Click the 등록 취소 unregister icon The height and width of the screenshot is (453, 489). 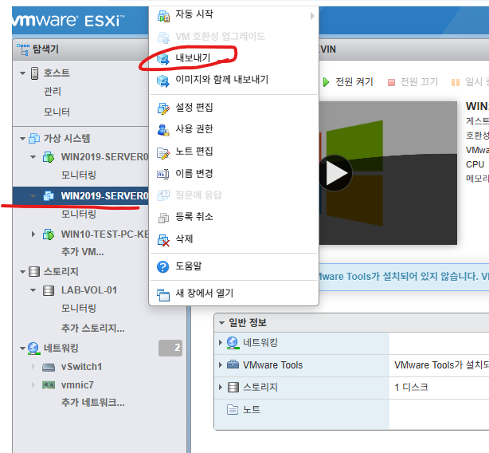point(163,218)
